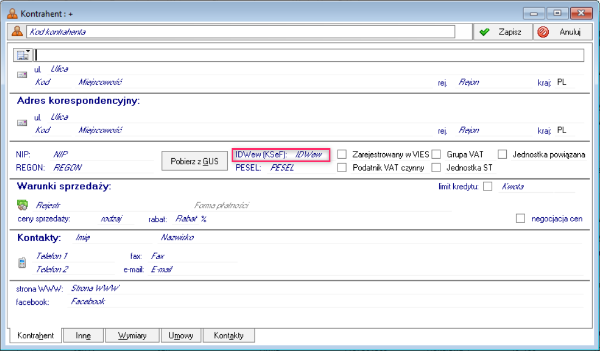Screen dimensions: 600x351
Task: Cancel with the Anuluj button
Action: tap(563, 32)
